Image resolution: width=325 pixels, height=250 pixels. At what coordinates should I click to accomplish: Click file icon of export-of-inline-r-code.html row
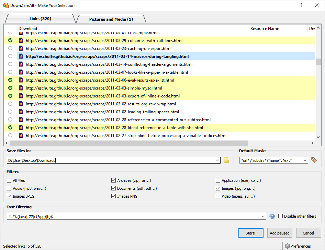(21, 96)
